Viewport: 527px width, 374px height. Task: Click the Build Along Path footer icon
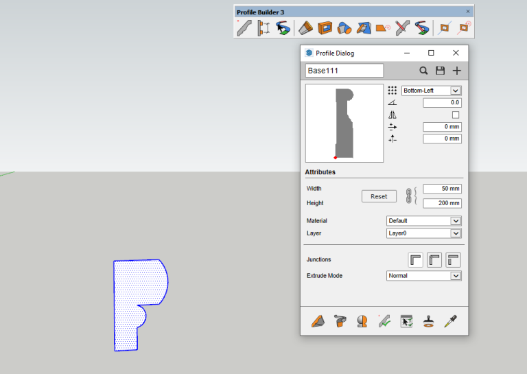(340, 321)
